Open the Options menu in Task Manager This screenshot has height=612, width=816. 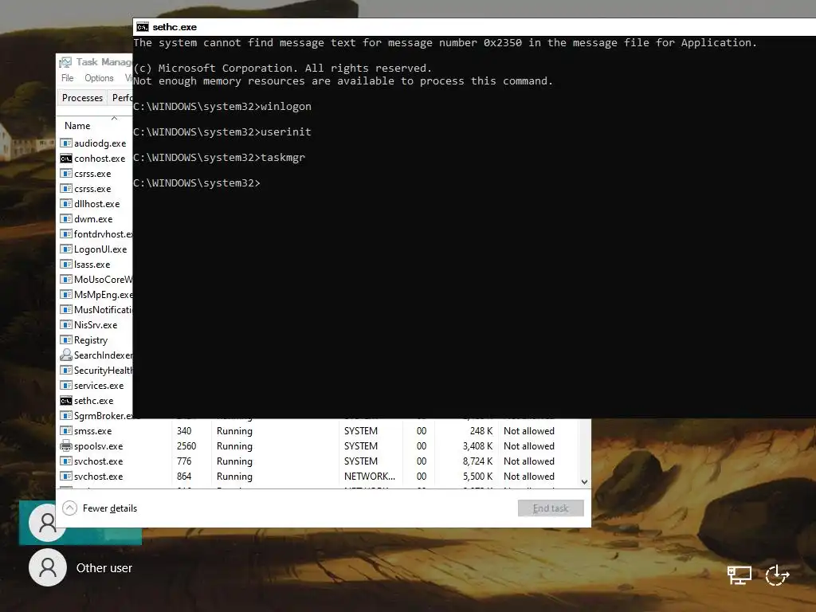(x=99, y=78)
